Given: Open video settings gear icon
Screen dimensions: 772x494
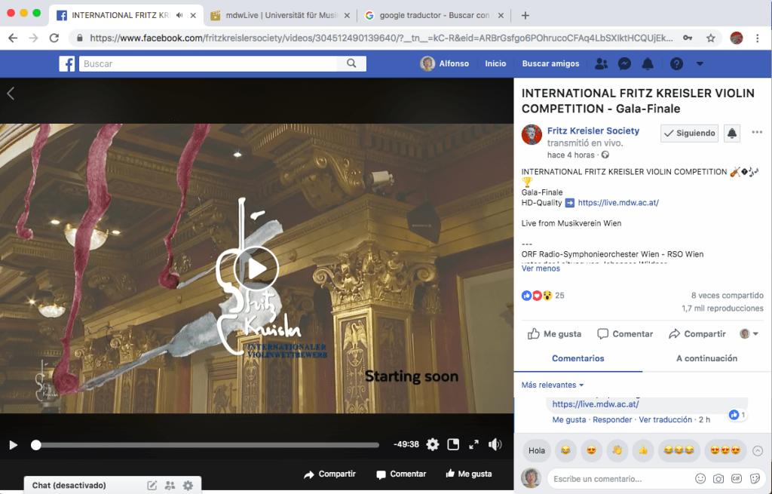Looking at the screenshot, I should pyautogui.click(x=432, y=445).
